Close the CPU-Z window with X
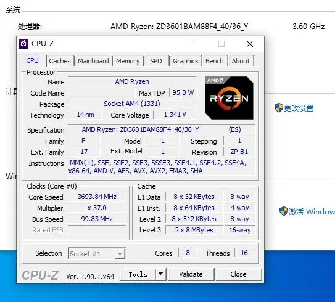335x302 pixels. (x=250, y=44)
